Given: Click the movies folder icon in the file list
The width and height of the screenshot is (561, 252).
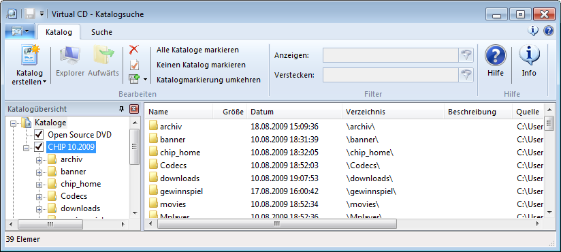Looking at the screenshot, I should pyautogui.click(x=153, y=204).
